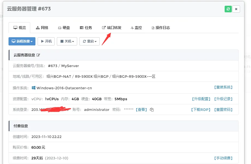This screenshot has height=164, width=251.
Task: Switch to the 网络 tab
Action: (x=42, y=28)
